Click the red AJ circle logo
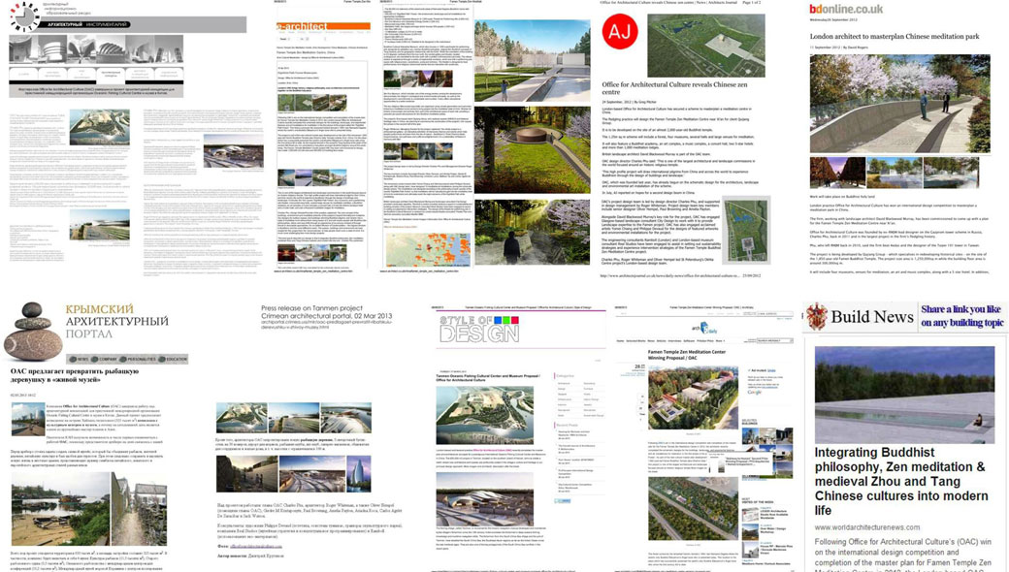Screen dimensions: 1009x572 pyautogui.click(x=620, y=31)
